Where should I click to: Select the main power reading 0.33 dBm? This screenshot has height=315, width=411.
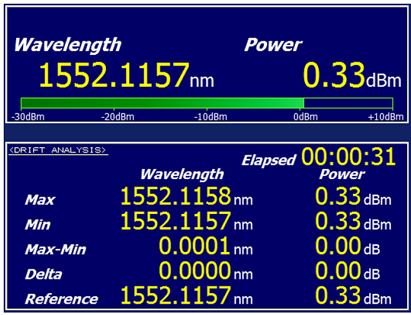pyautogui.click(x=334, y=75)
